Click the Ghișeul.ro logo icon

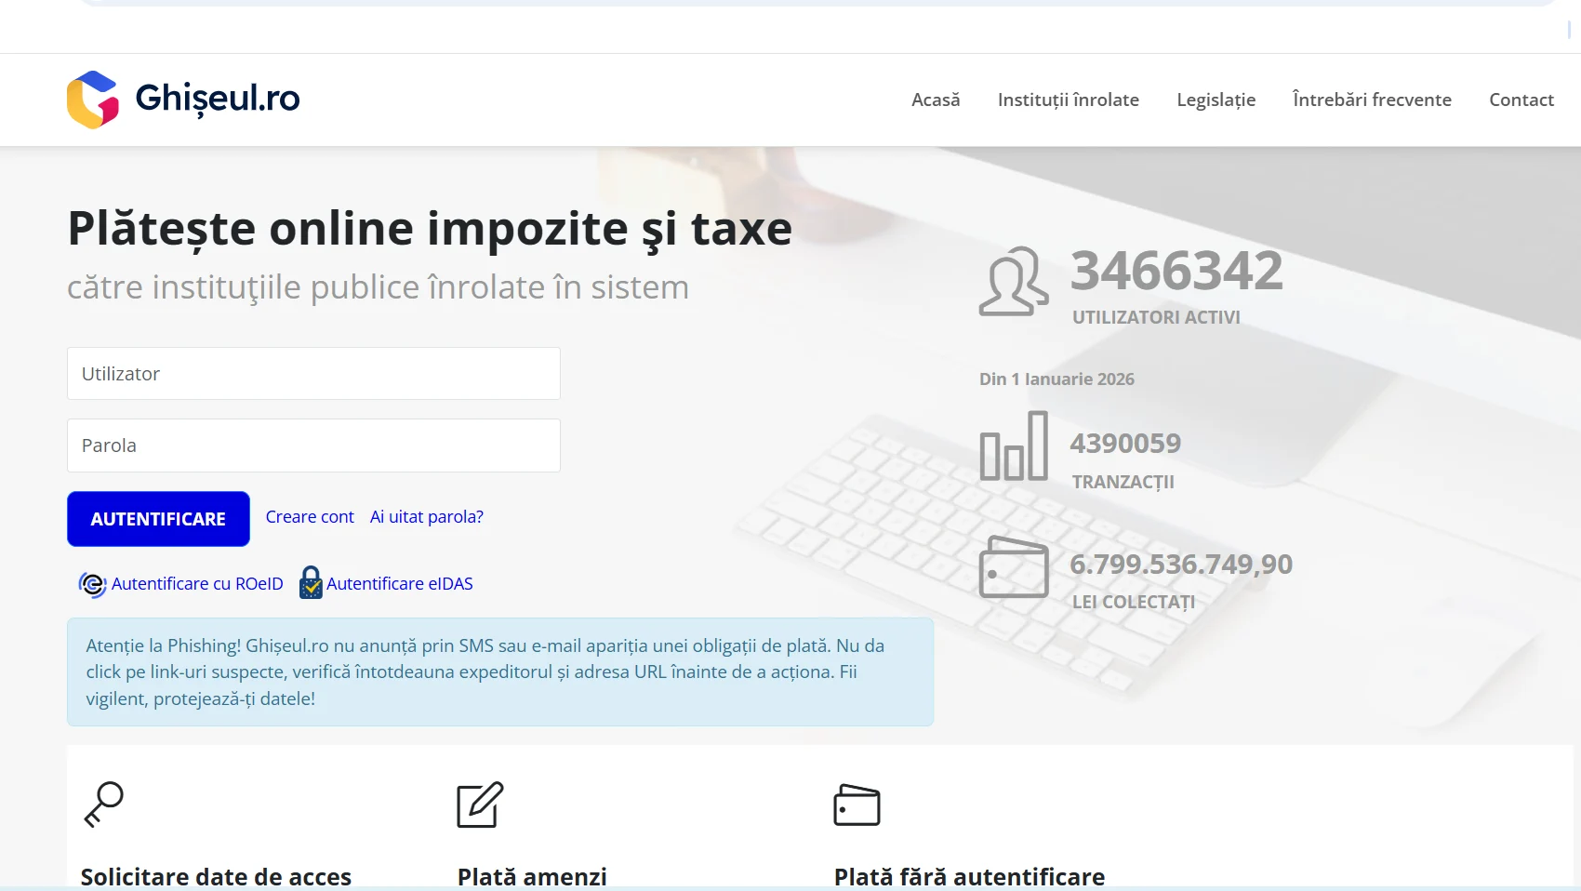tap(92, 100)
